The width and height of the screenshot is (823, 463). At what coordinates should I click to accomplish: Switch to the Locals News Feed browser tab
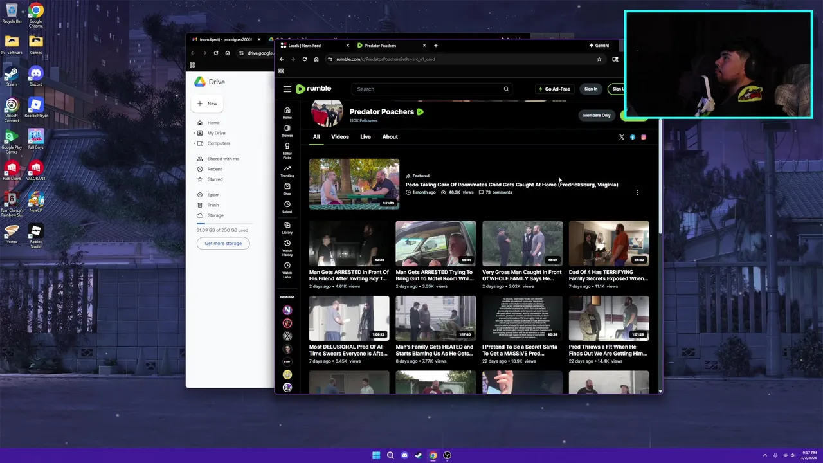(315, 46)
